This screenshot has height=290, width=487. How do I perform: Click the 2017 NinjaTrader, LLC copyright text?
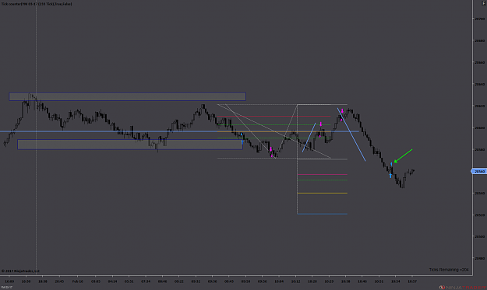[21, 271]
